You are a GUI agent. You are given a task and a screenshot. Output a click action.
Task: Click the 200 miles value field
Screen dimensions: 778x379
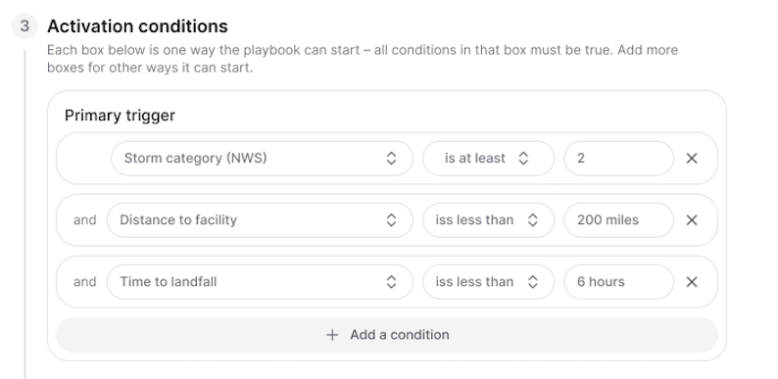[x=618, y=219]
